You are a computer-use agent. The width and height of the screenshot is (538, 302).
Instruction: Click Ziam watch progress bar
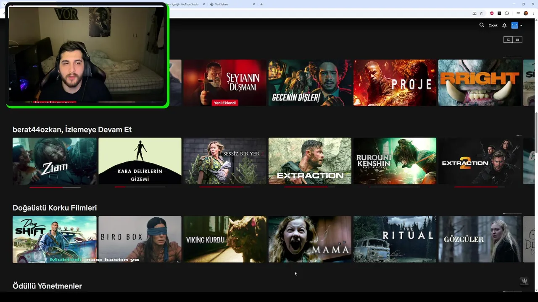(x=55, y=187)
